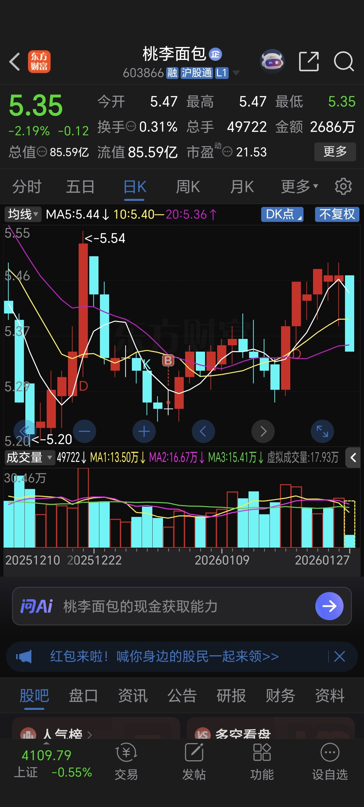Tap the 上证 4109.79 index ticker
The width and height of the screenshot is (364, 807).
point(53,763)
